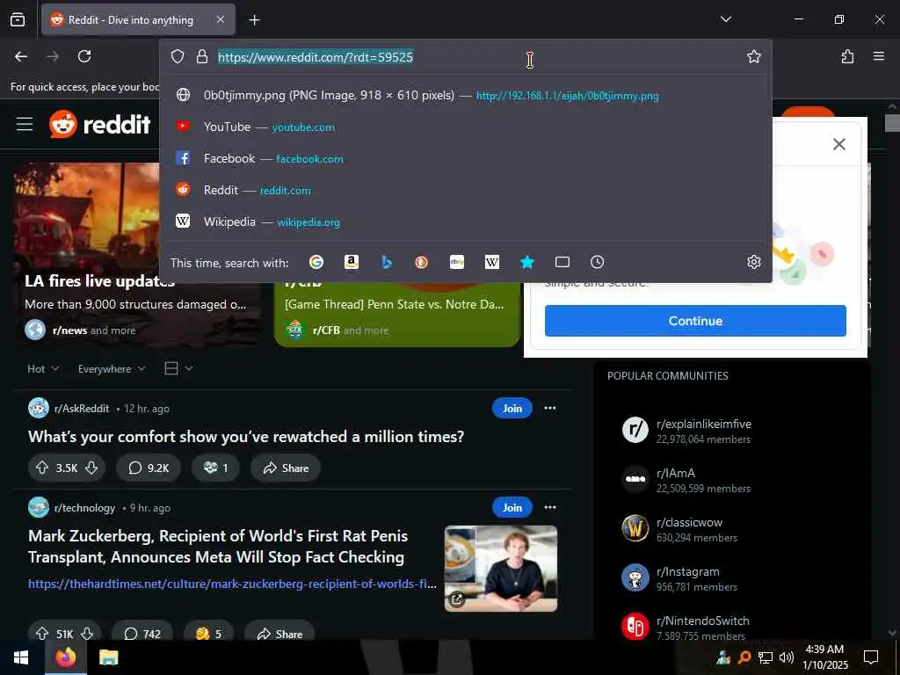
Task: Open search settings gear icon
Action: click(753, 262)
